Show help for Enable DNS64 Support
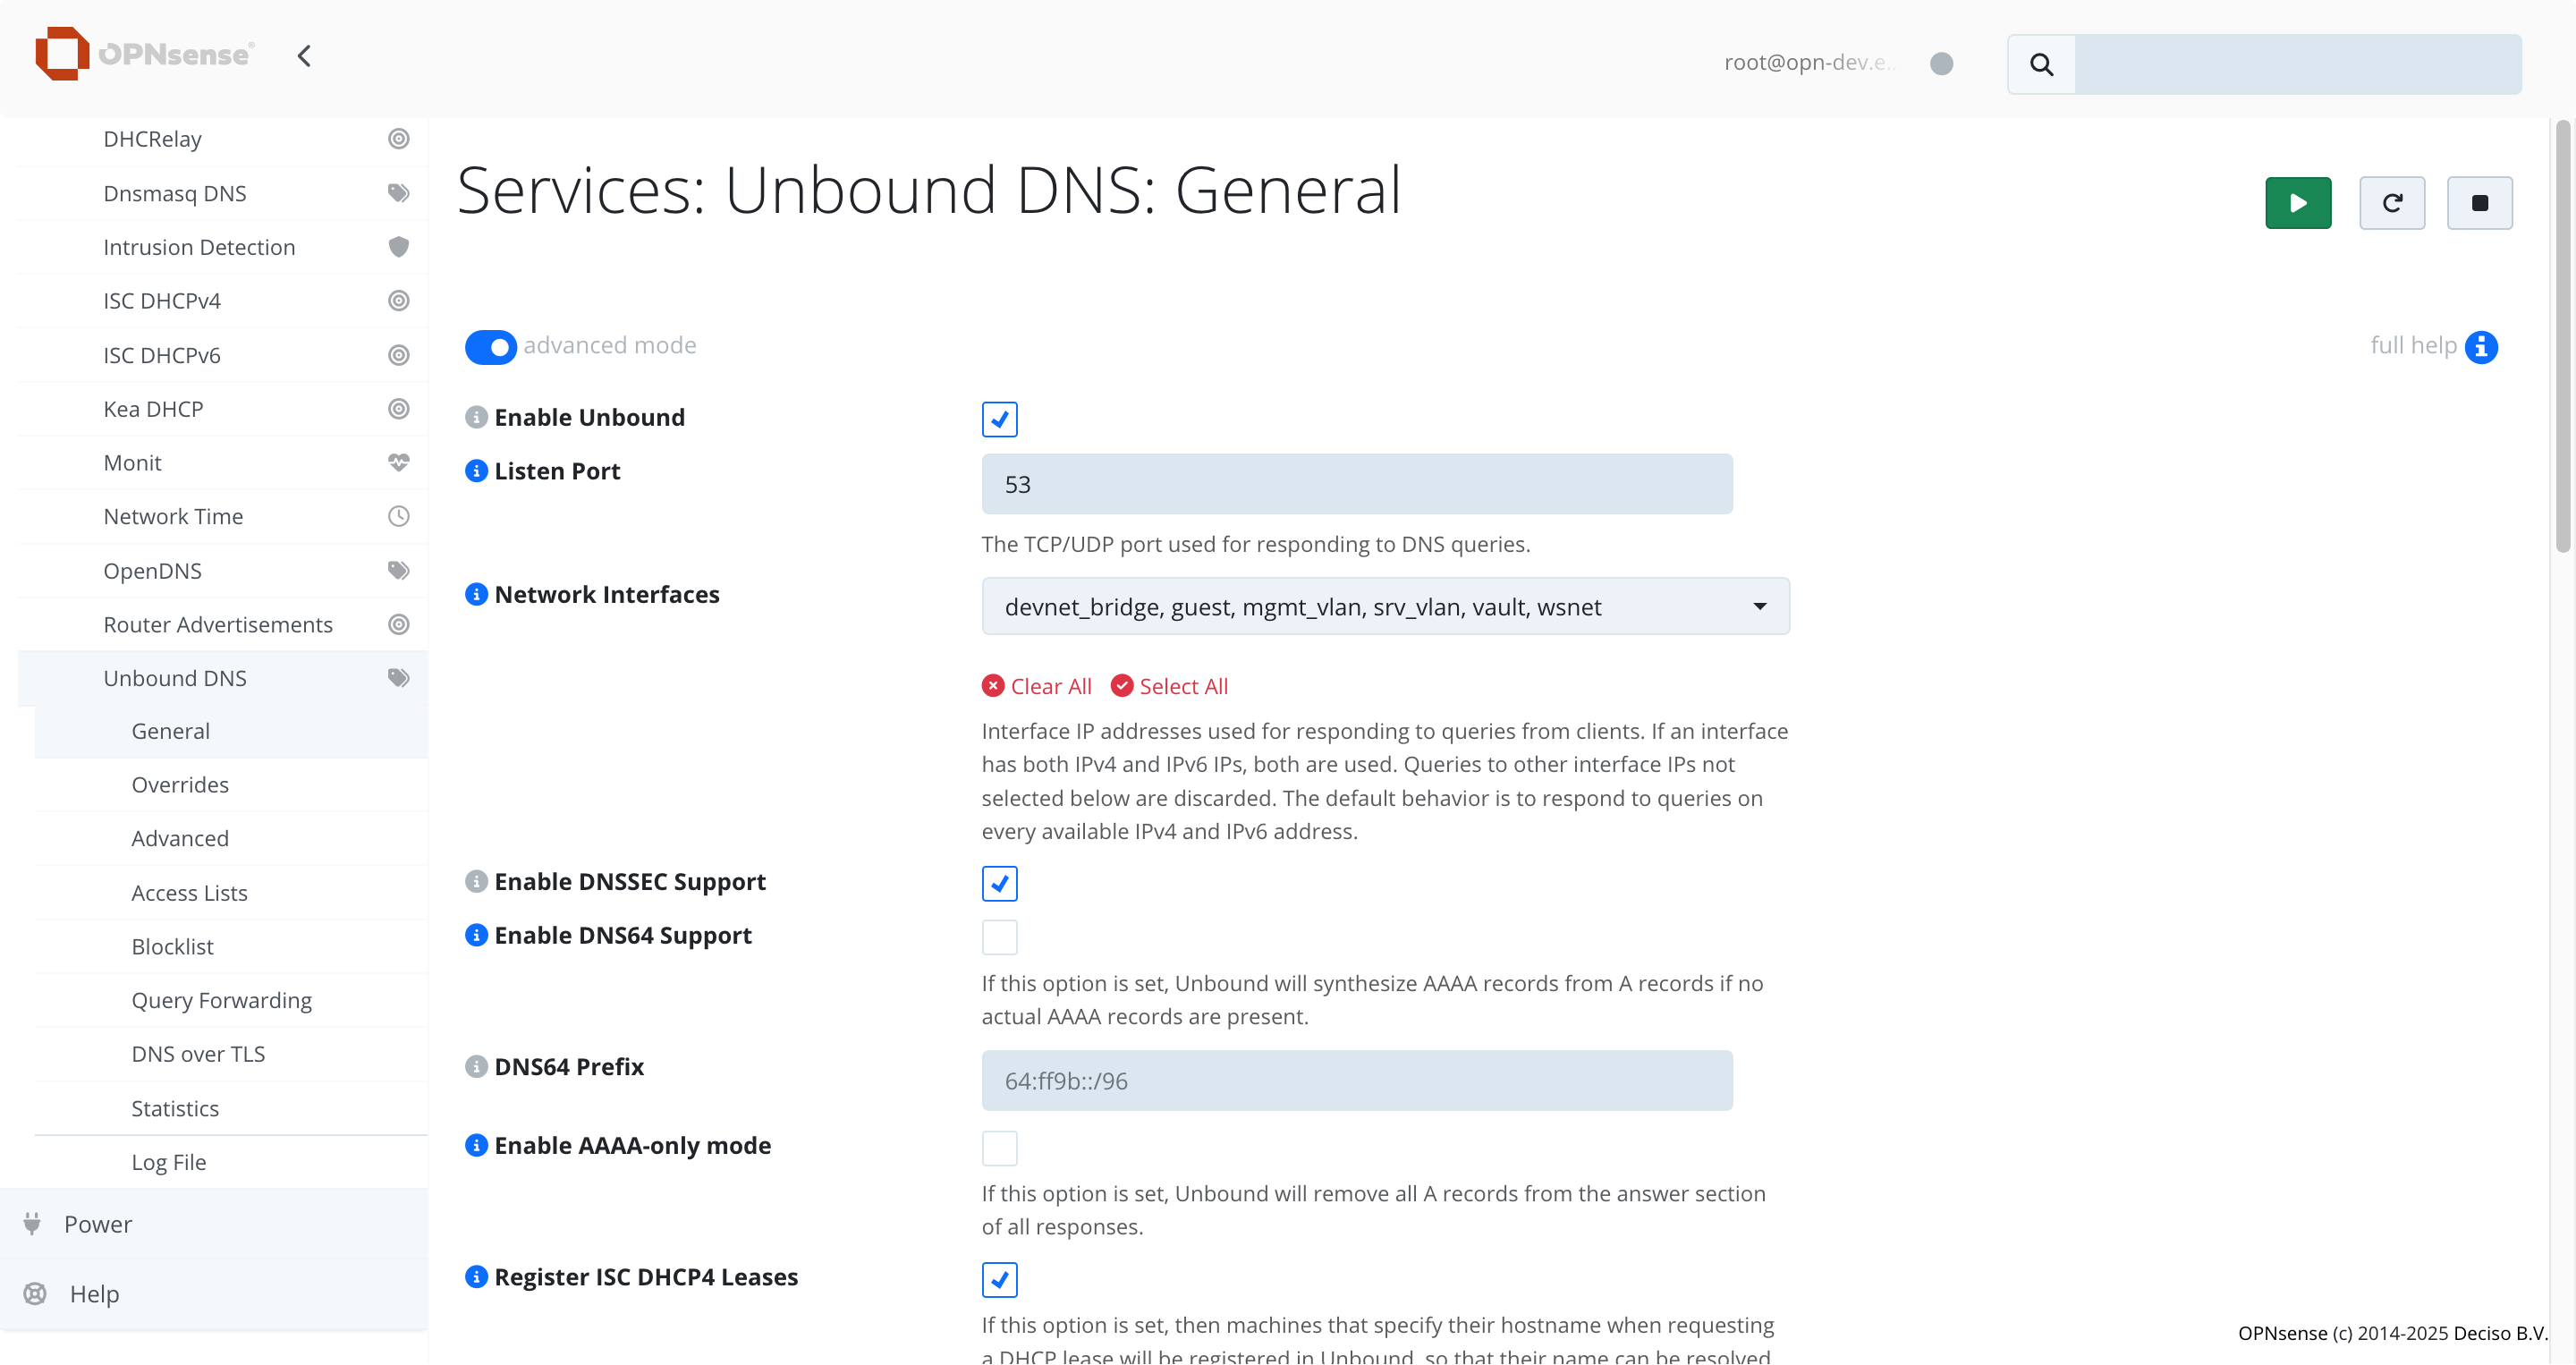Viewport: 2576px width, 1365px height. tap(476, 935)
